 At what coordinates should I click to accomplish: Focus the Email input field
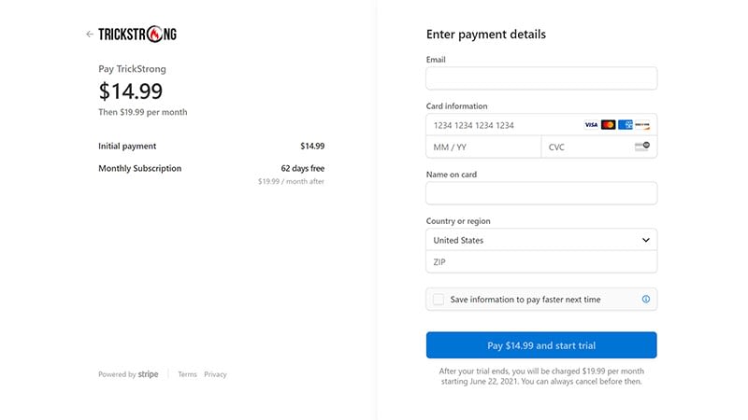tap(541, 78)
